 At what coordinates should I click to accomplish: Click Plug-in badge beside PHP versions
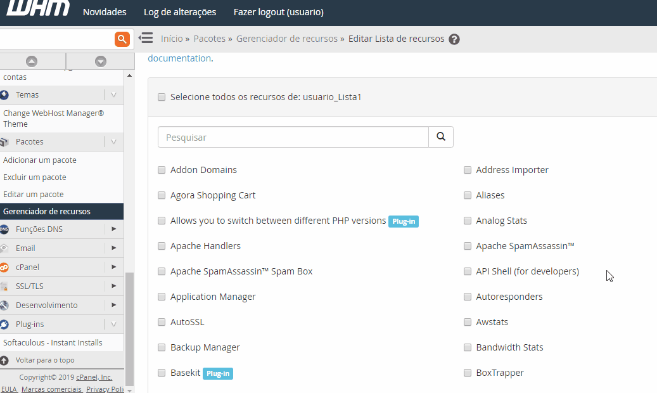(404, 221)
